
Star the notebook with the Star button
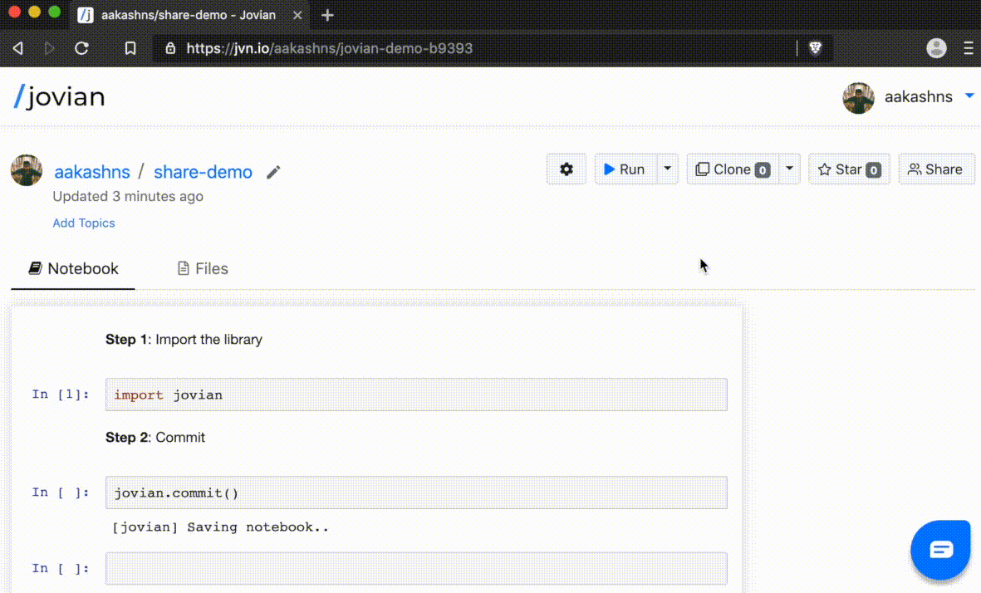pyautogui.click(x=849, y=169)
